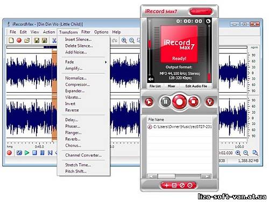The image size is (269, 202).
Task: Click the microphone icon in the recorder
Action: coord(210,102)
